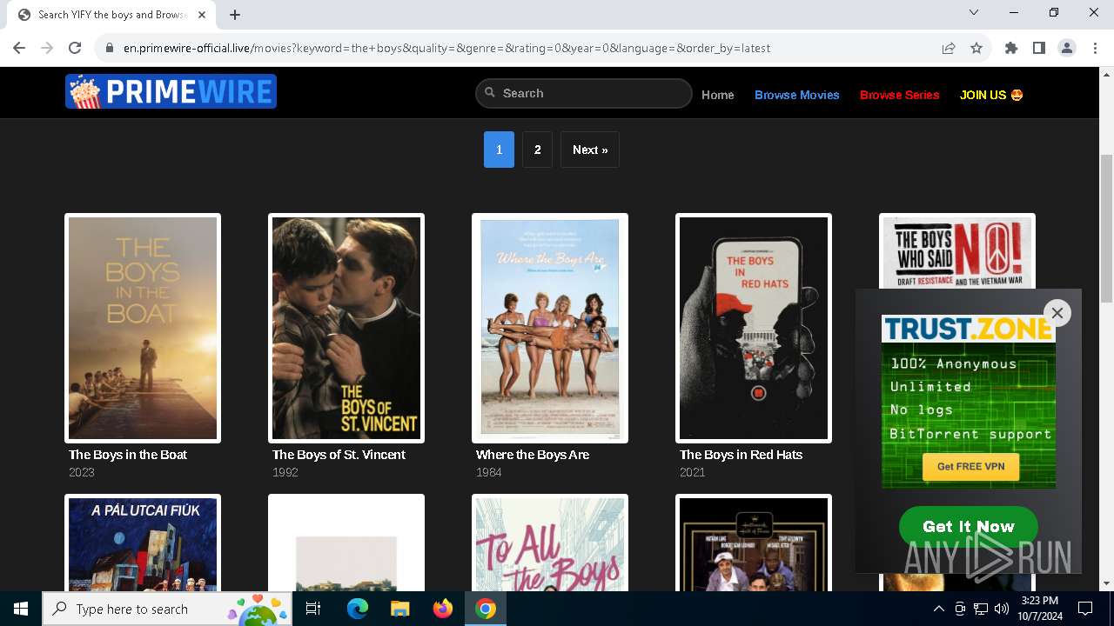This screenshot has height=626, width=1114.
Task: Click the Windows taskbar search box
Action: (167, 609)
